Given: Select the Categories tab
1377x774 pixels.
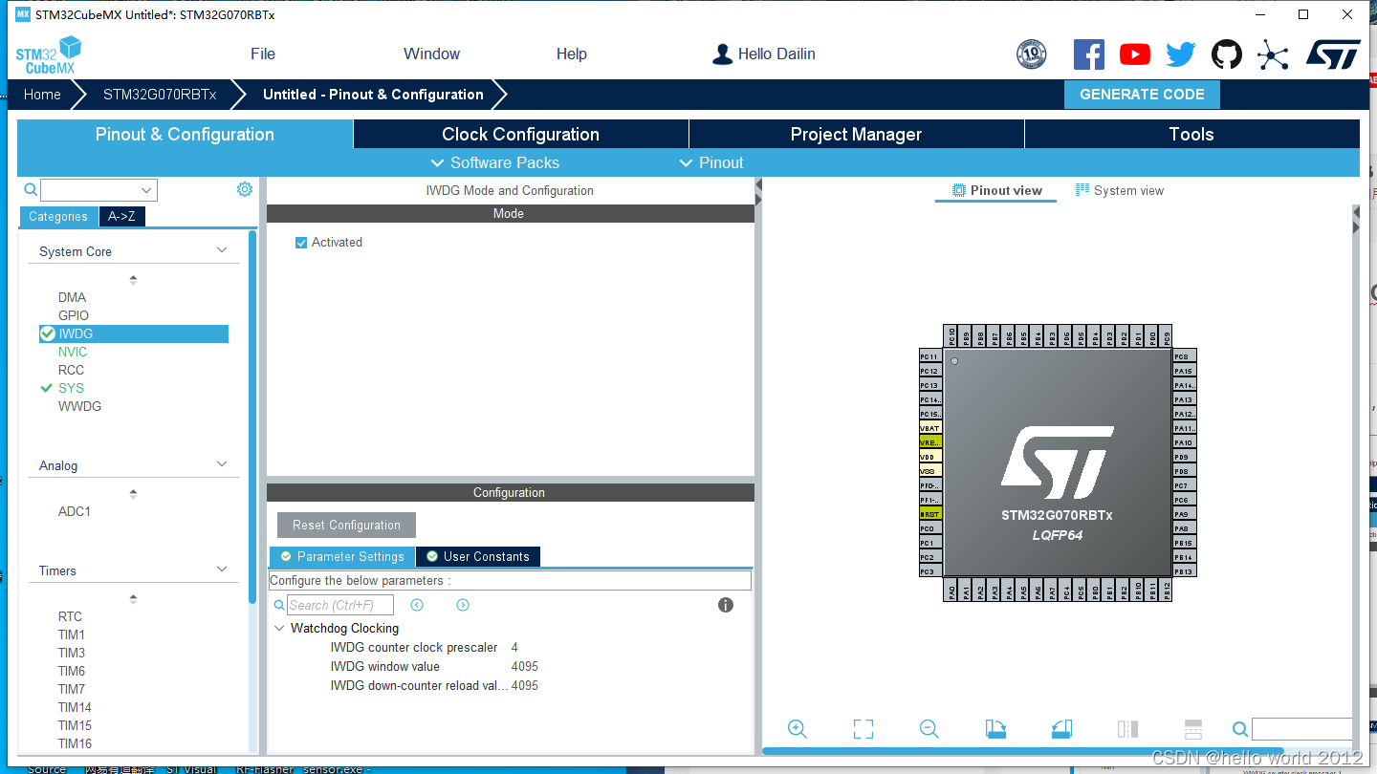Looking at the screenshot, I should click(58, 217).
